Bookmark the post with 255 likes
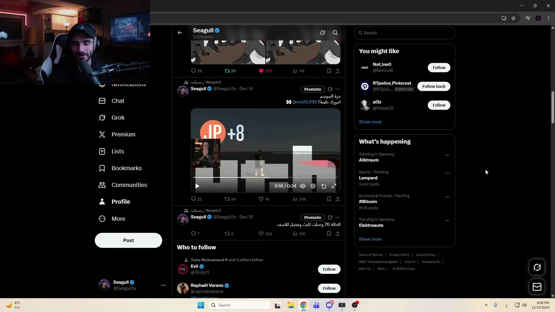 (329, 71)
